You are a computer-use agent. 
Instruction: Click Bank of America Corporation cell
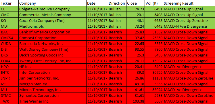[53, 32]
